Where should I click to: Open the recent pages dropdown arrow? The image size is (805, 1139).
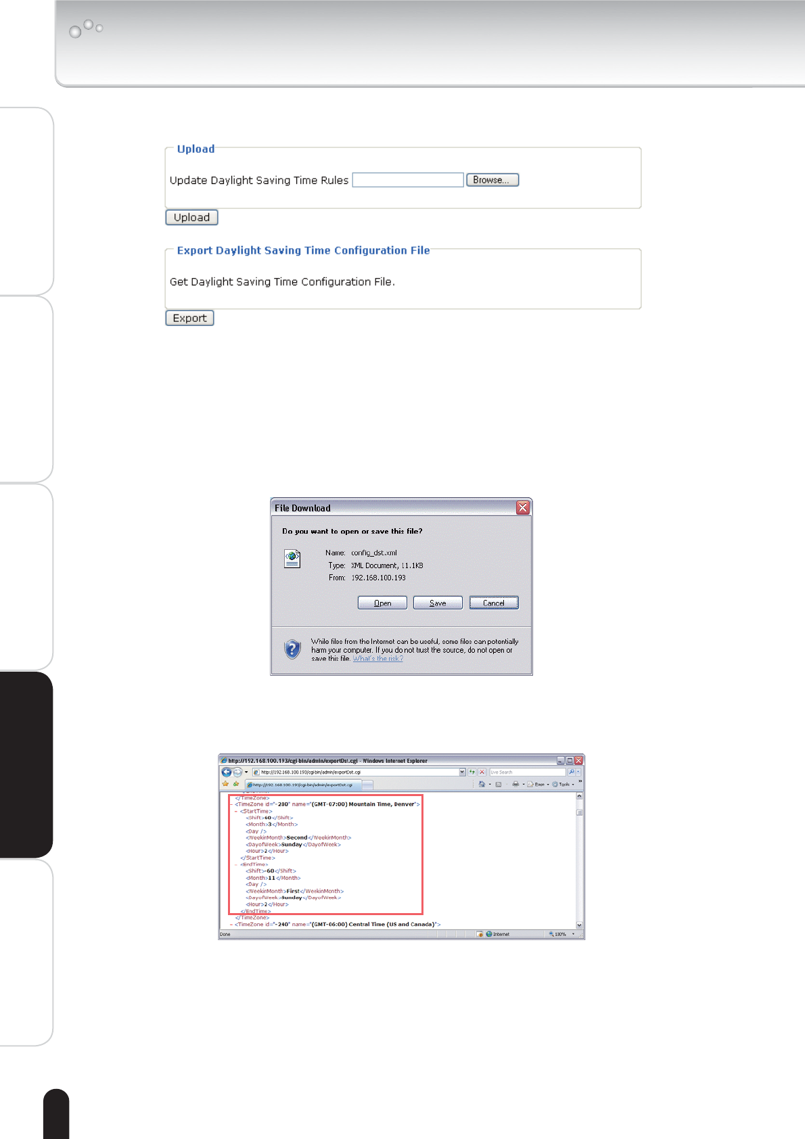246,772
